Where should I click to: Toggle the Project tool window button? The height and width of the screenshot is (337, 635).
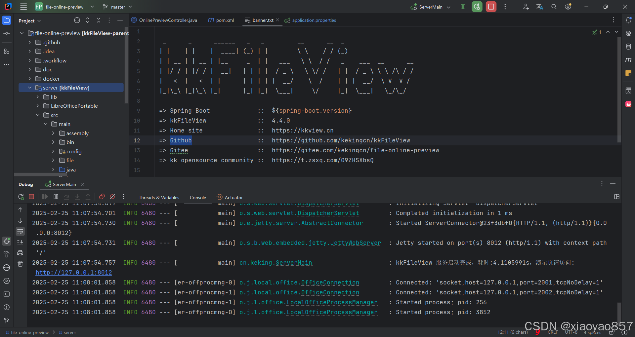[7, 20]
